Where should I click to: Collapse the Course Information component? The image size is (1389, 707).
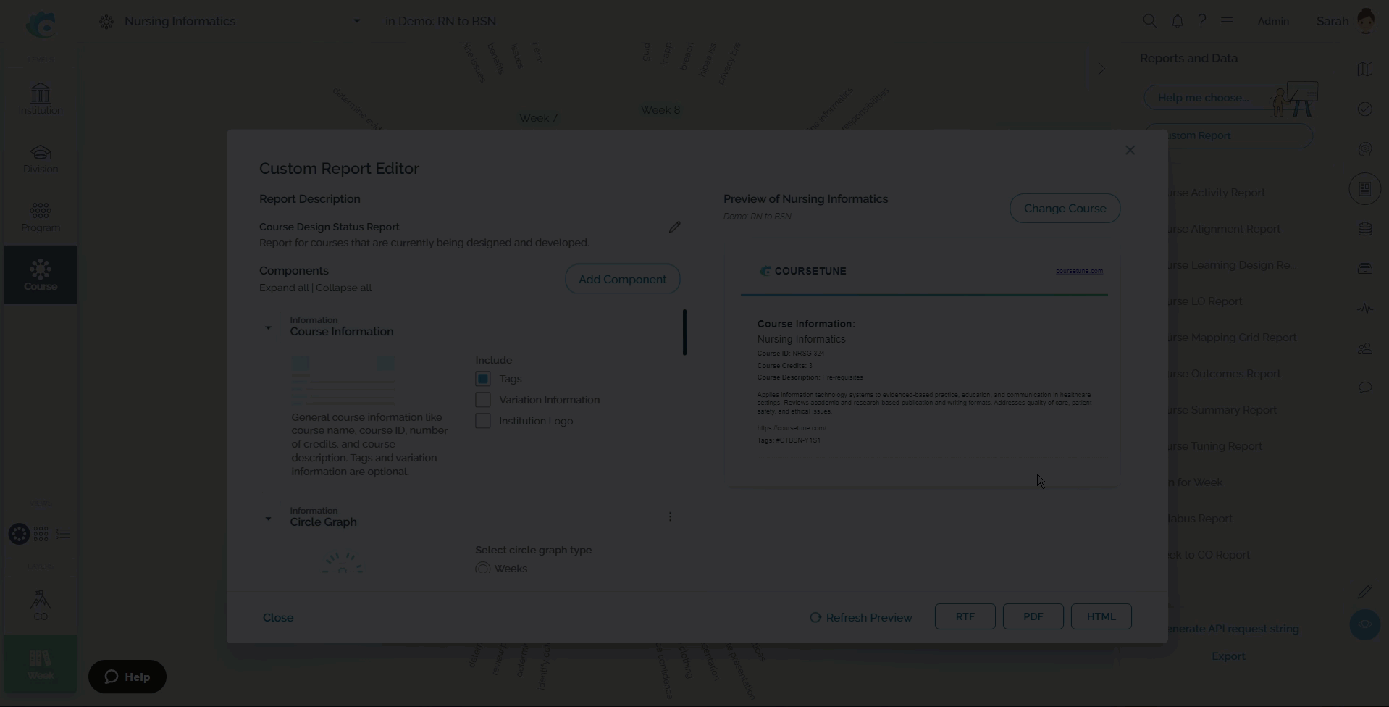(268, 328)
